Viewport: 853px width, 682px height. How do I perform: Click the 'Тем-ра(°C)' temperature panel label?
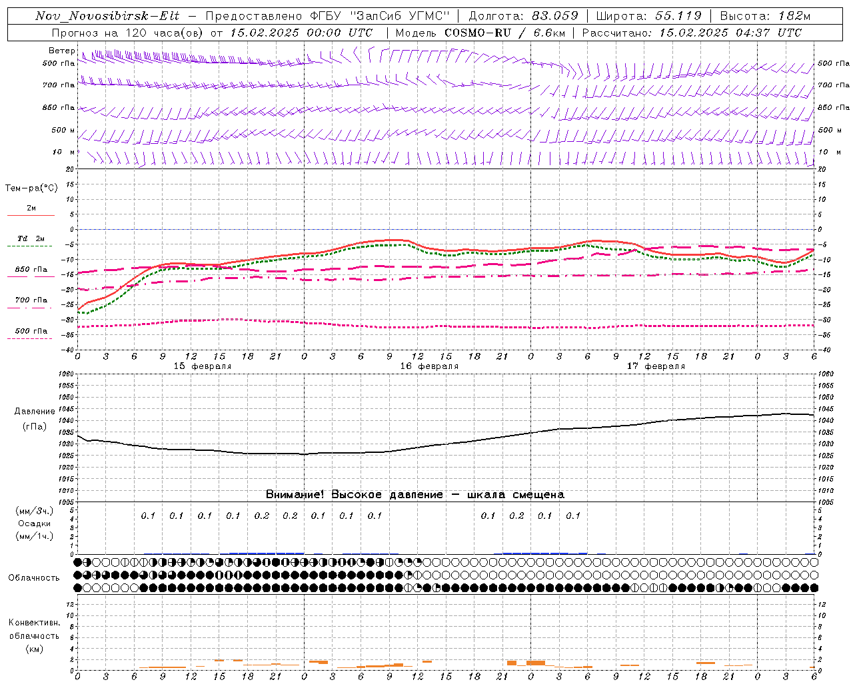click(x=31, y=188)
